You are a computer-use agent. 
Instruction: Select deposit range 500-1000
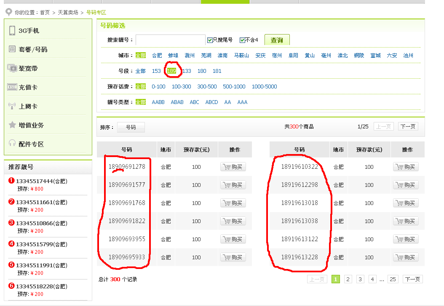(x=234, y=86)
